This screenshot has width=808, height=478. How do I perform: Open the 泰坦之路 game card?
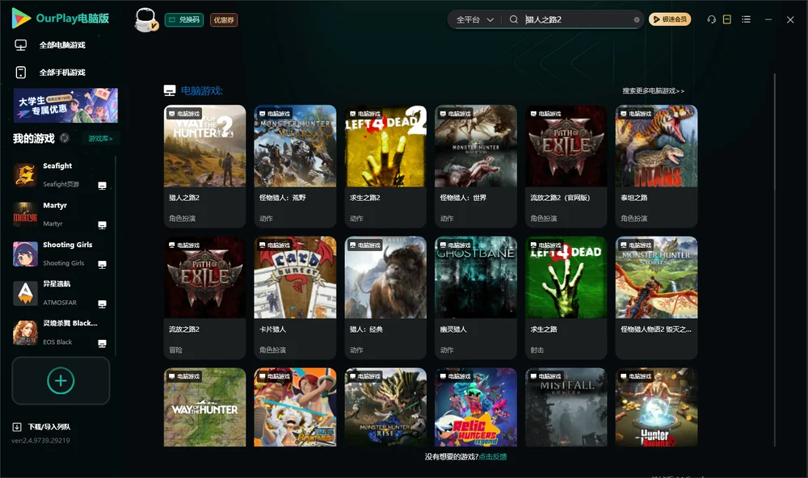pyautogui.click(x=656, y=166)
